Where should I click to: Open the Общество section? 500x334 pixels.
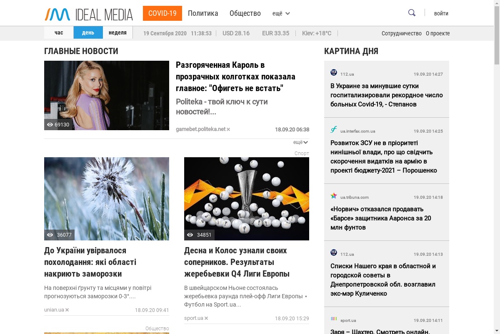pyautogui.click(x=245, y=13)
